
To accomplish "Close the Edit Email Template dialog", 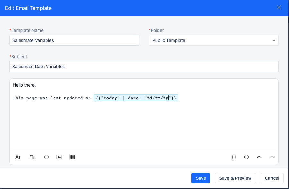I will 279,7.
